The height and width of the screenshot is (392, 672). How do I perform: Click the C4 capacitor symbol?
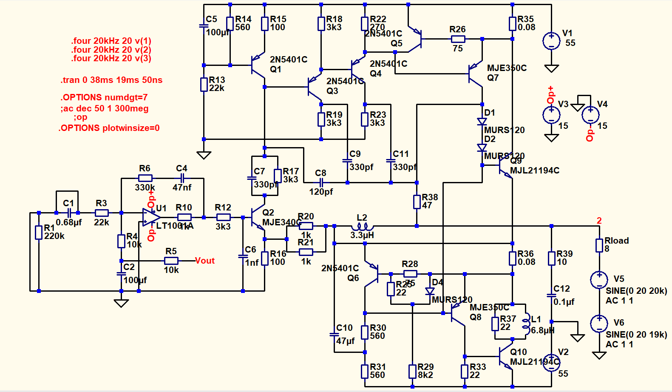point(182,178)
